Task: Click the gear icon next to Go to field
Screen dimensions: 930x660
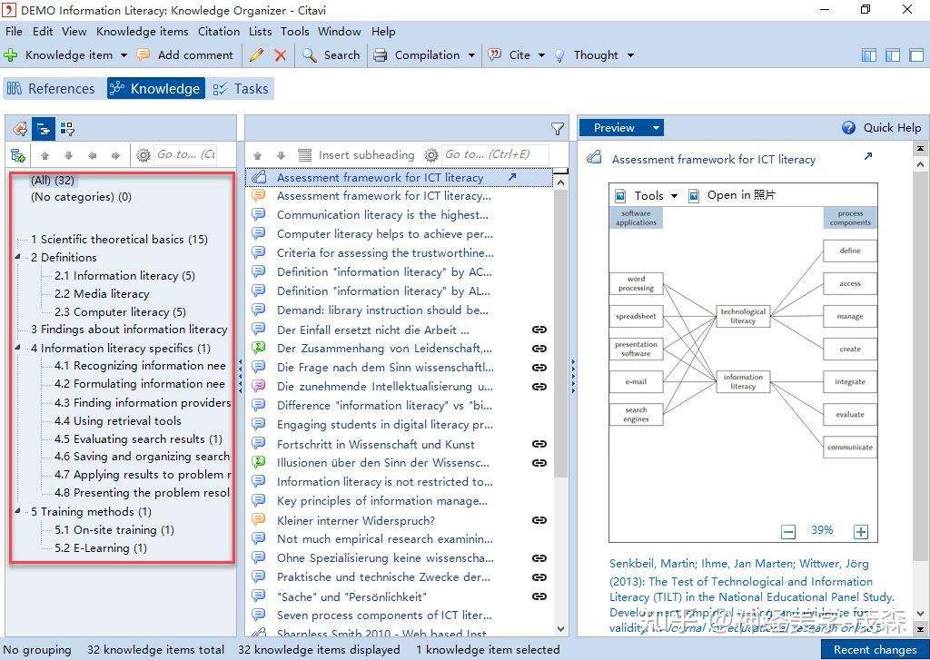Action: click(143, 154)
